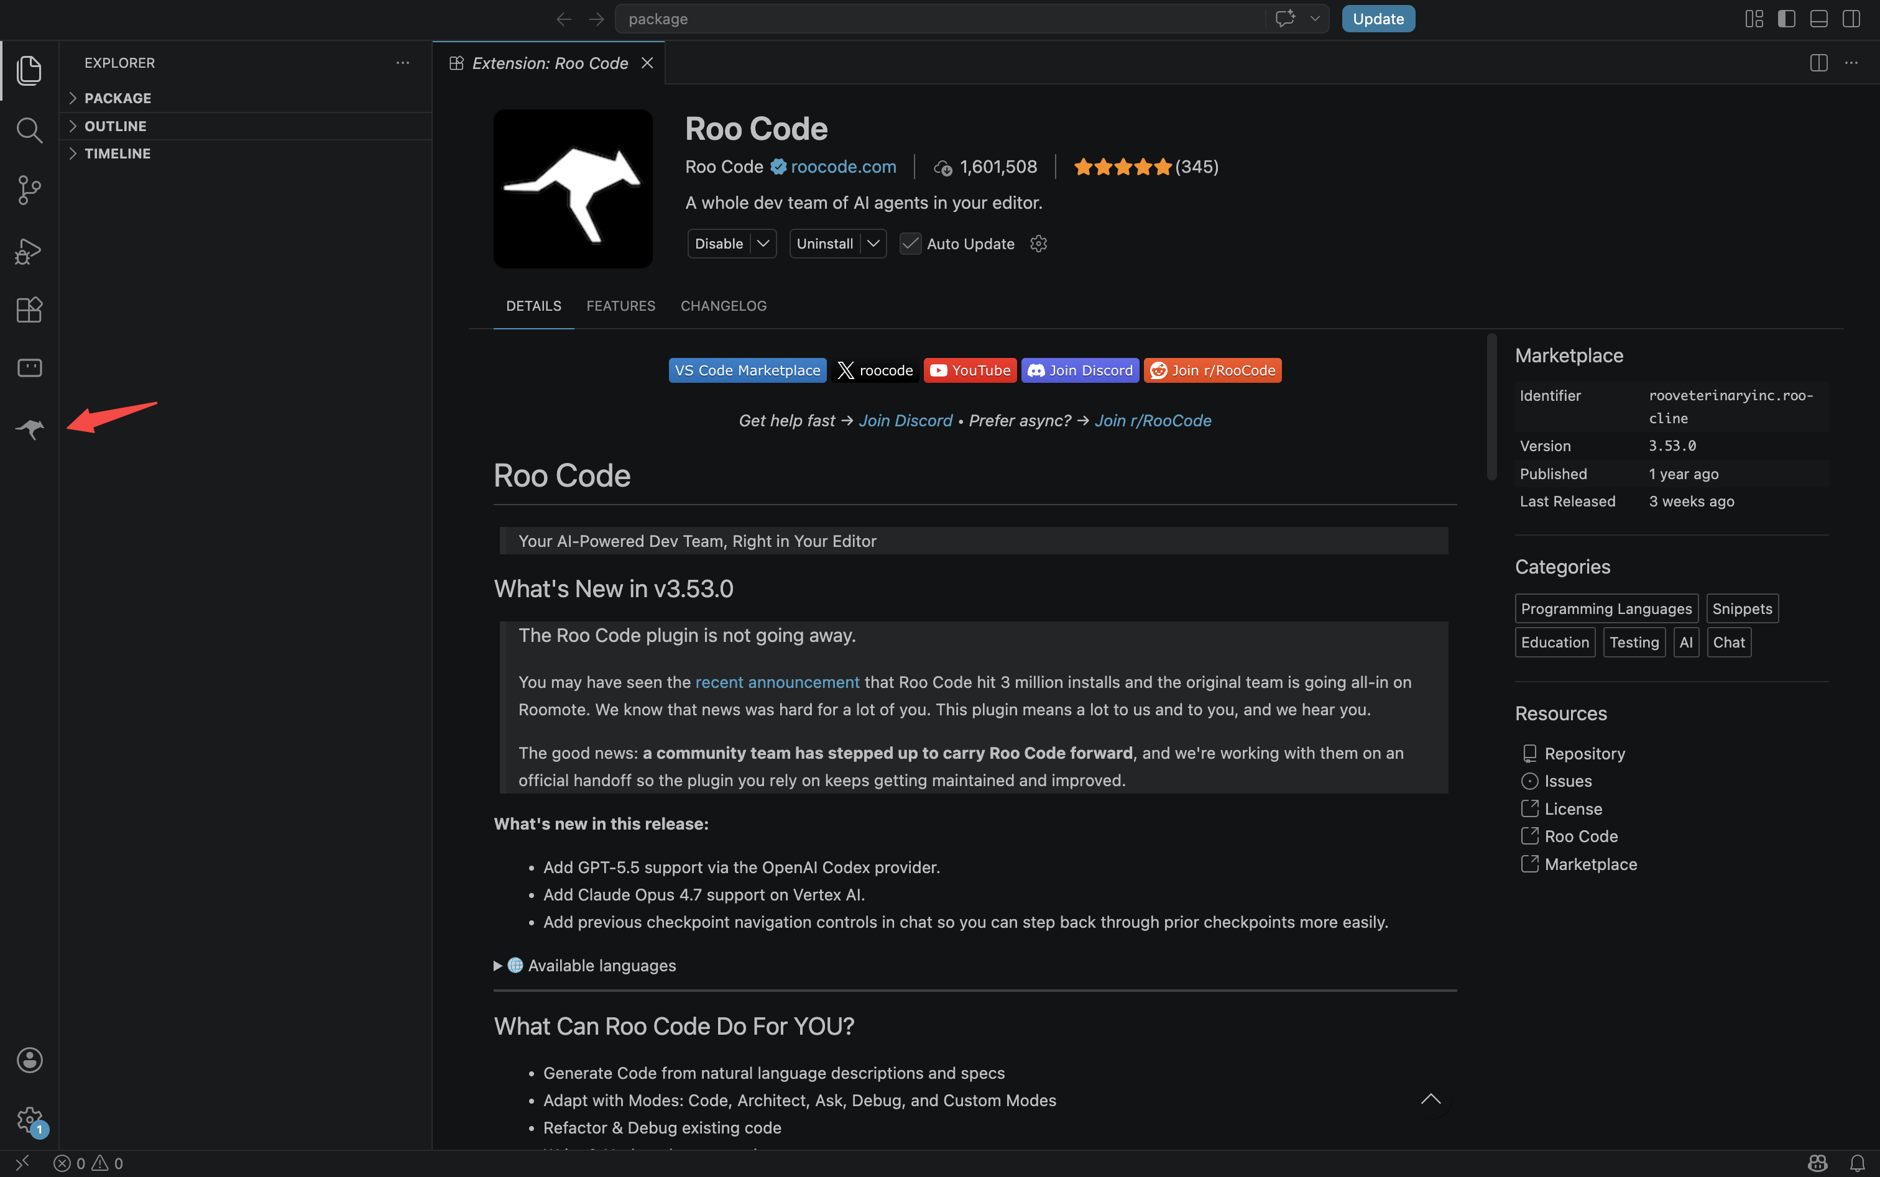
Task: Open errors and warnings status indicator
Action: [x=88, y=1163]
